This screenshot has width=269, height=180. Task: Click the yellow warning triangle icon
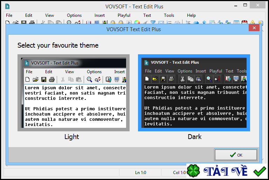(252, 22)
